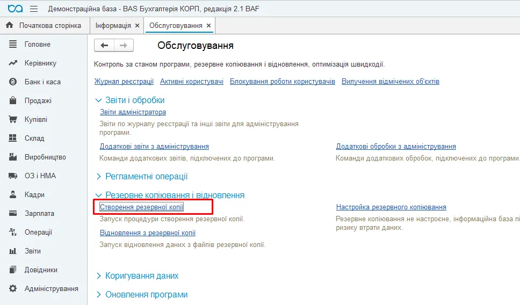Close the Інформація tab
Screen dimensions: 520x305
138,26
